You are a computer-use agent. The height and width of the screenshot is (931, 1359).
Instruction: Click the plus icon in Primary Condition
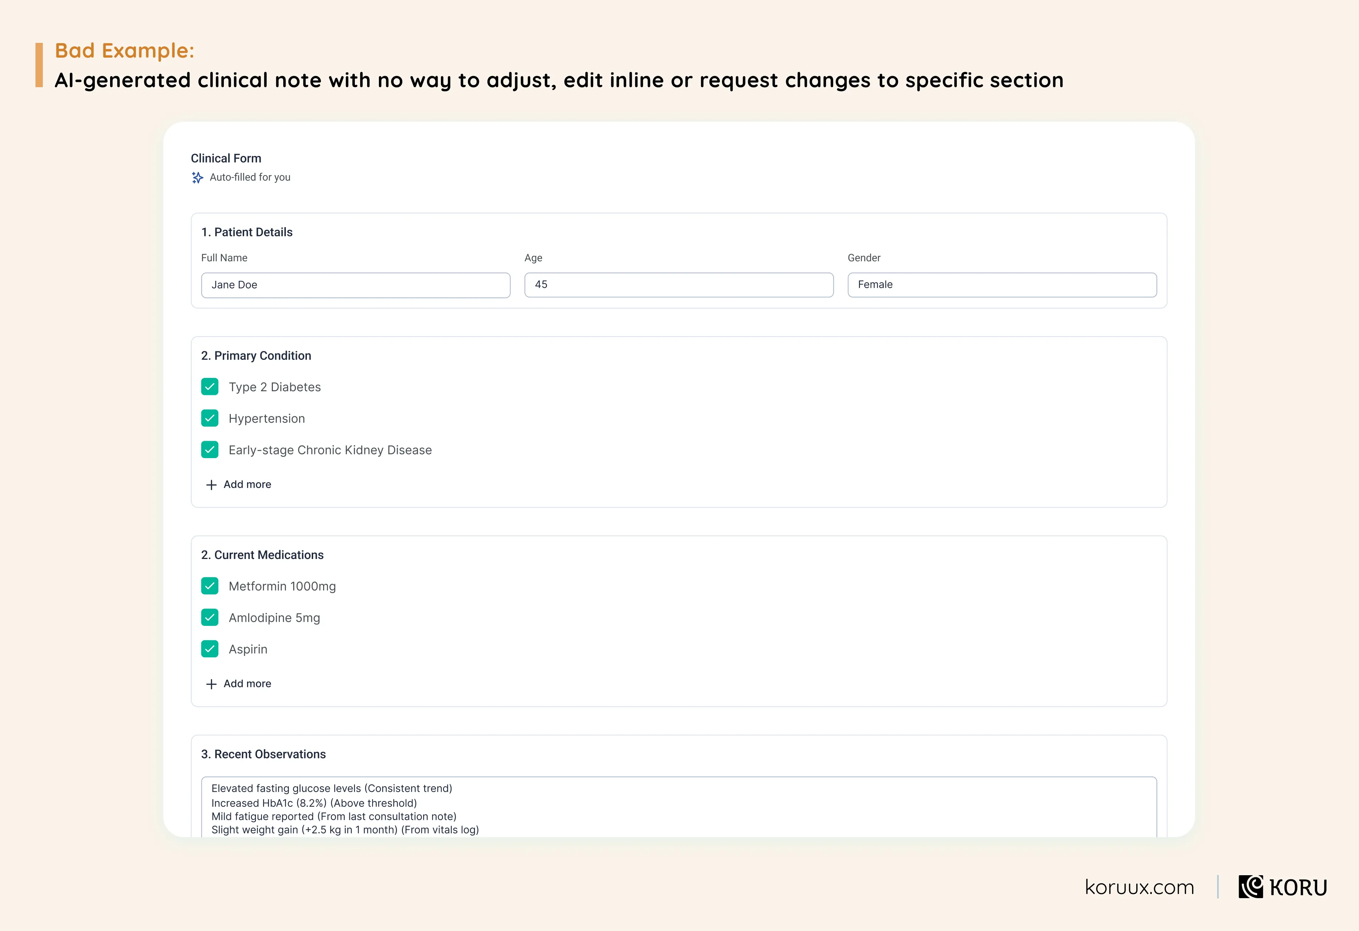[212, 484]
